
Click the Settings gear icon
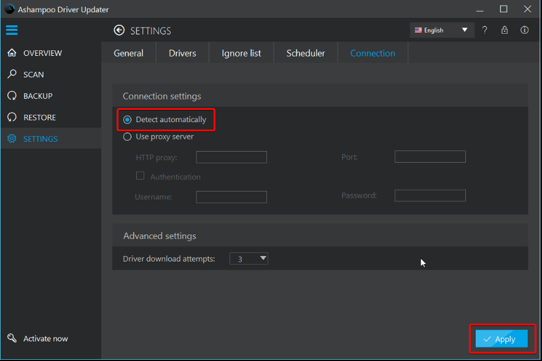click(x=11, y=139)
